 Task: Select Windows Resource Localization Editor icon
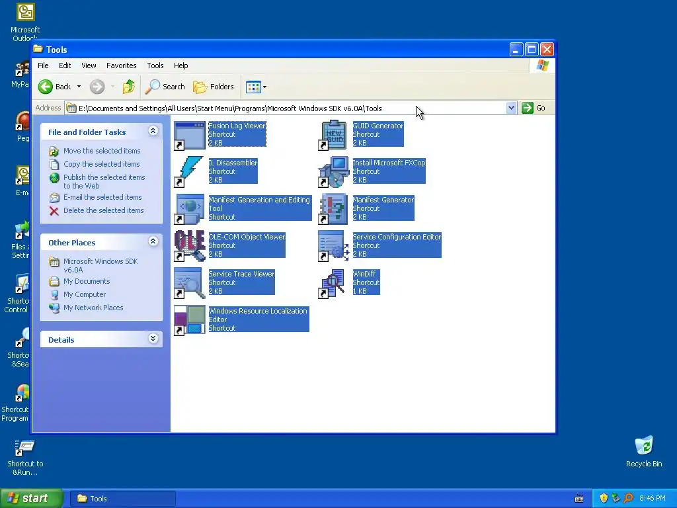point(190,320)
